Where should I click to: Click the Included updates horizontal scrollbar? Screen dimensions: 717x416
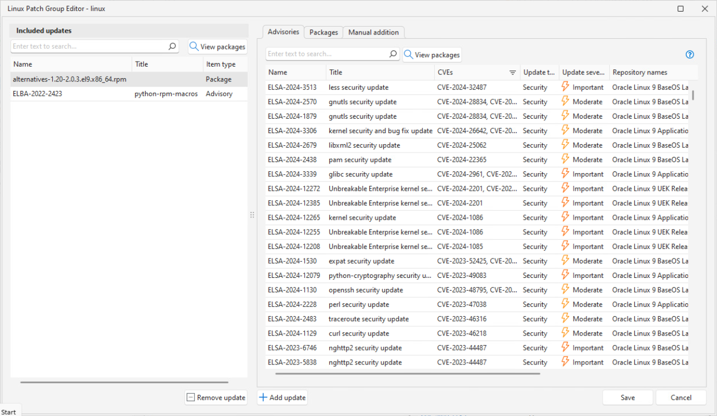coord(124,382)
